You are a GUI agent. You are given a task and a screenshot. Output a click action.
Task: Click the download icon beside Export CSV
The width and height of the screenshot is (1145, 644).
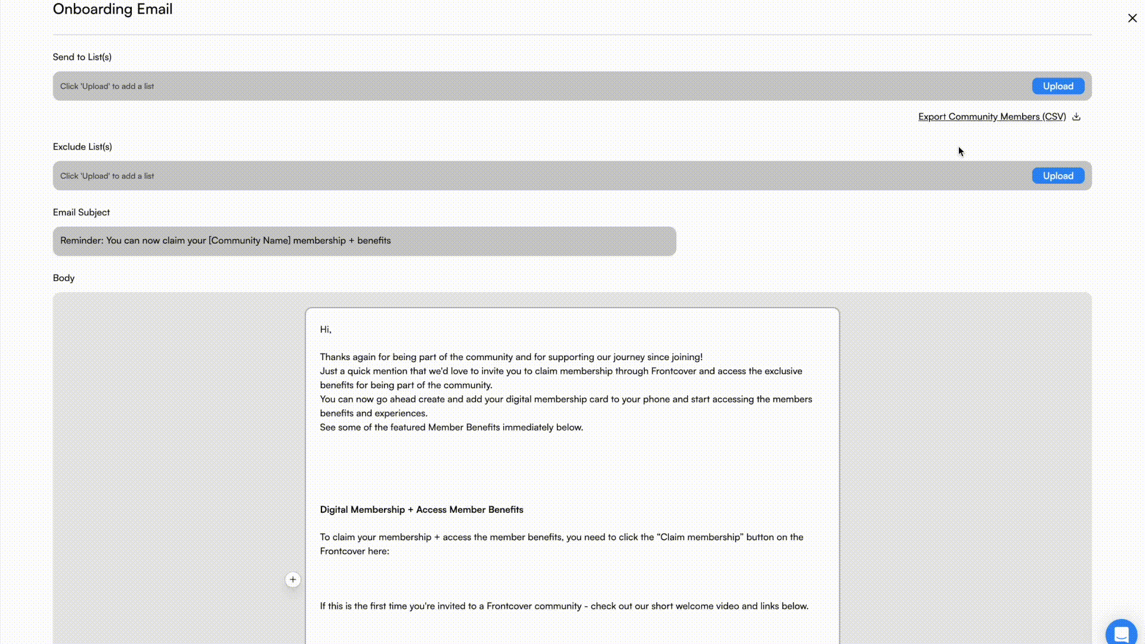pos(1076,117)
